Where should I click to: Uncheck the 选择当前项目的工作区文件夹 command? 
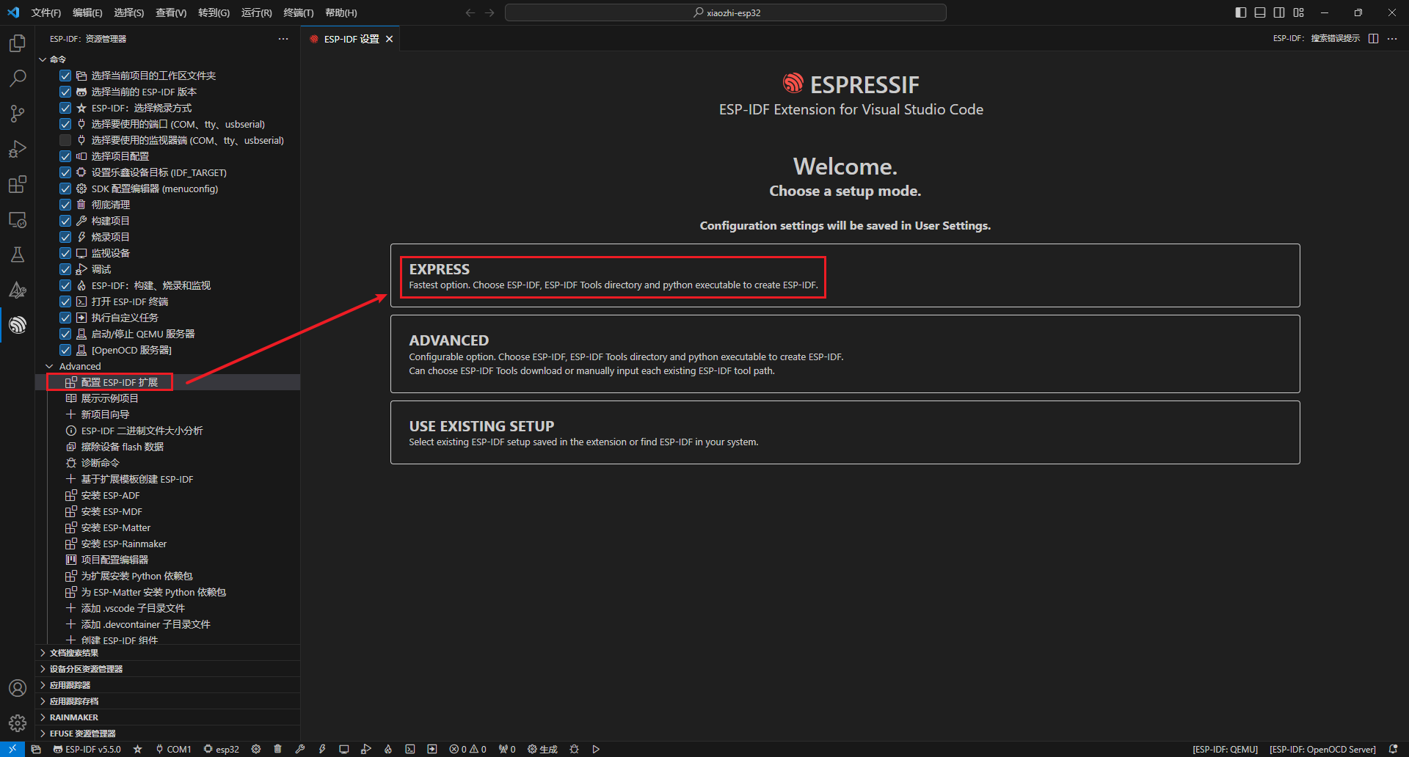tap(65, 75)
